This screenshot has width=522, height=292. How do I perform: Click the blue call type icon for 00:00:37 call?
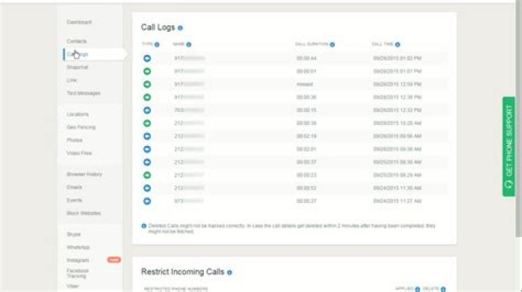tap(147, 162)
